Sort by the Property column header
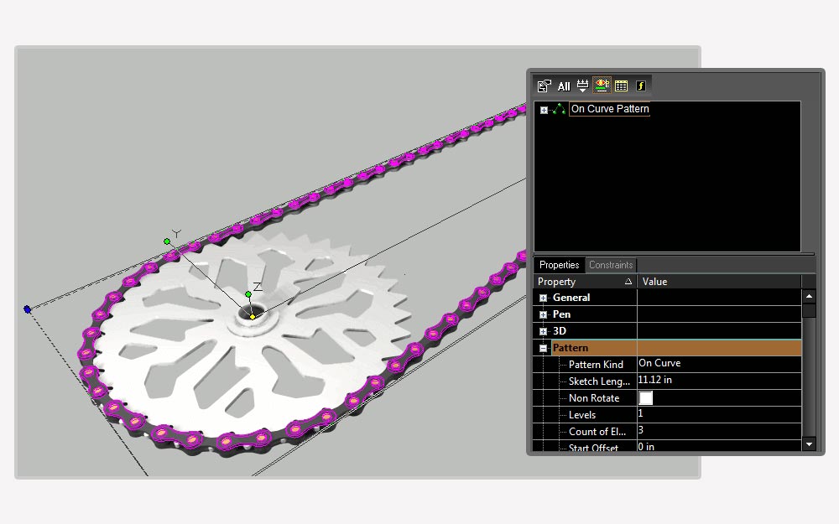The image size is (839, 524). click(585, 281)
